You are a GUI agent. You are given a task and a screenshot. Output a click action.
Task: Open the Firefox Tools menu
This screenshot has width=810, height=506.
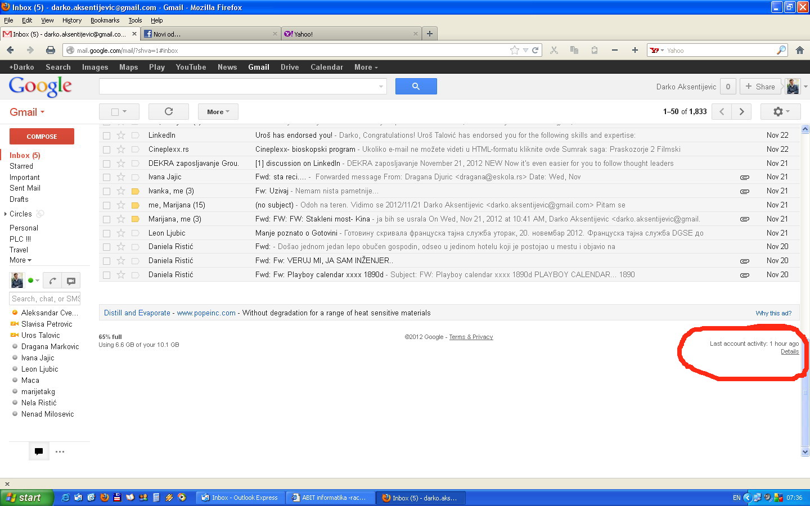click(x=135, y=20)
